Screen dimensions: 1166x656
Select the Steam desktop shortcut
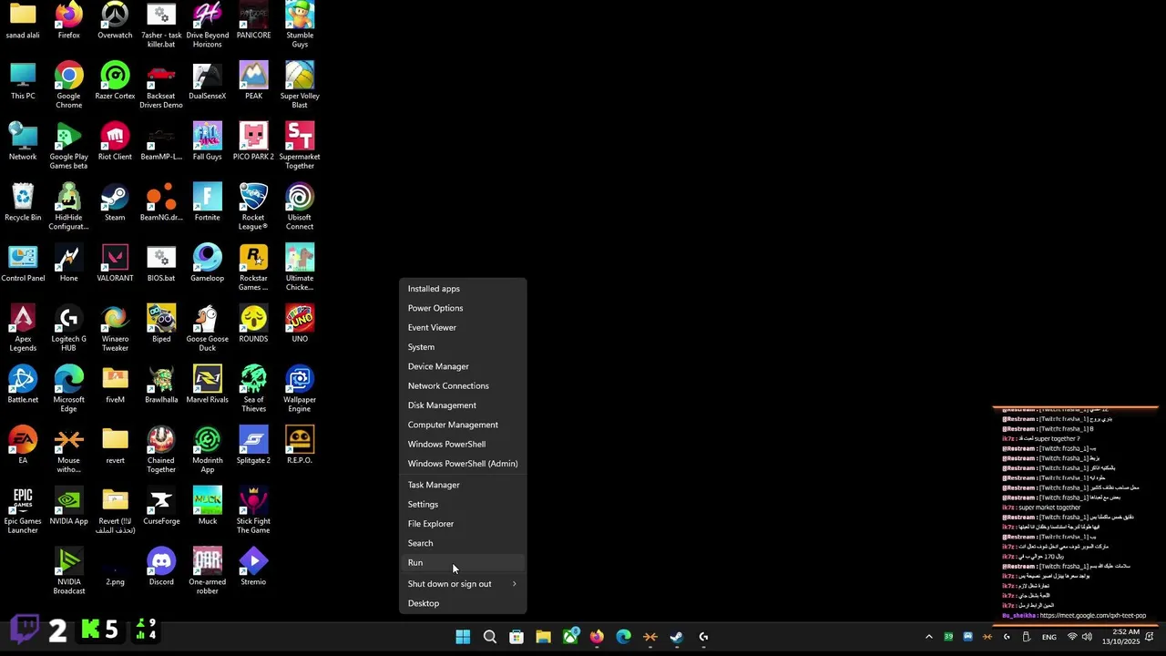[115, 202]
